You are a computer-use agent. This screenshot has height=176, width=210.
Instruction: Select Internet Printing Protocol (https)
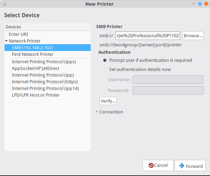coord(45,82)
